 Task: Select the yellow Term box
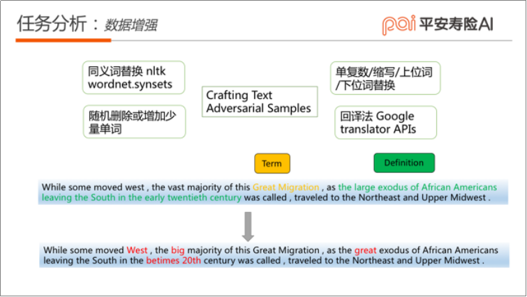tap(272, 163)
